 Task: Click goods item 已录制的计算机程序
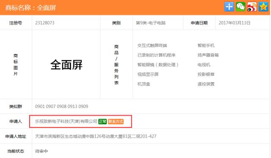[156, 55]
